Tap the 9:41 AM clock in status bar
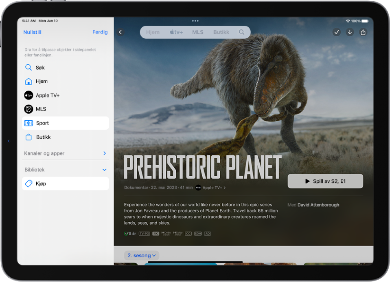Screen dimensions: 392x283 (x=29, y=21)
